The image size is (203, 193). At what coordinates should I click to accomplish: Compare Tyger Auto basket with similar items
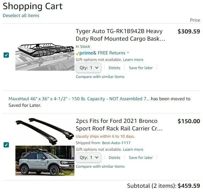tap(100, 77)
